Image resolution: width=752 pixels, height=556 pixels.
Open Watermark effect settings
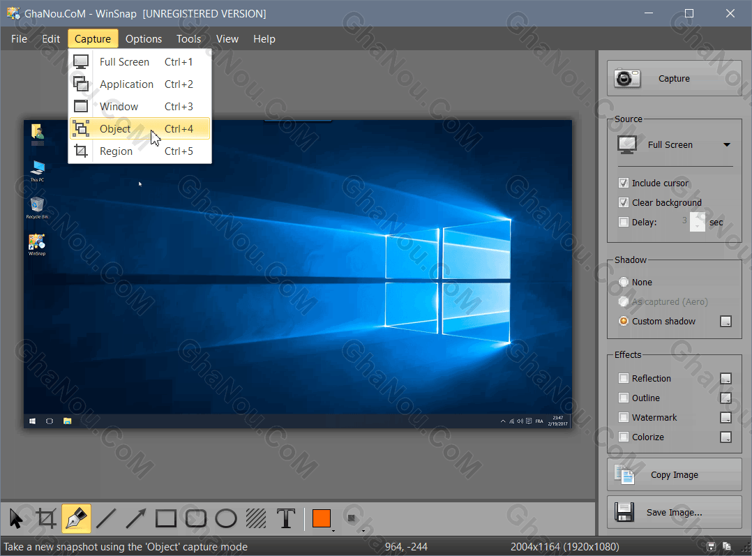coord(725,418)
